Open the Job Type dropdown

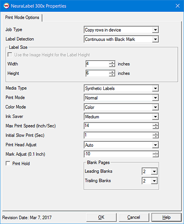click(155, 30)
